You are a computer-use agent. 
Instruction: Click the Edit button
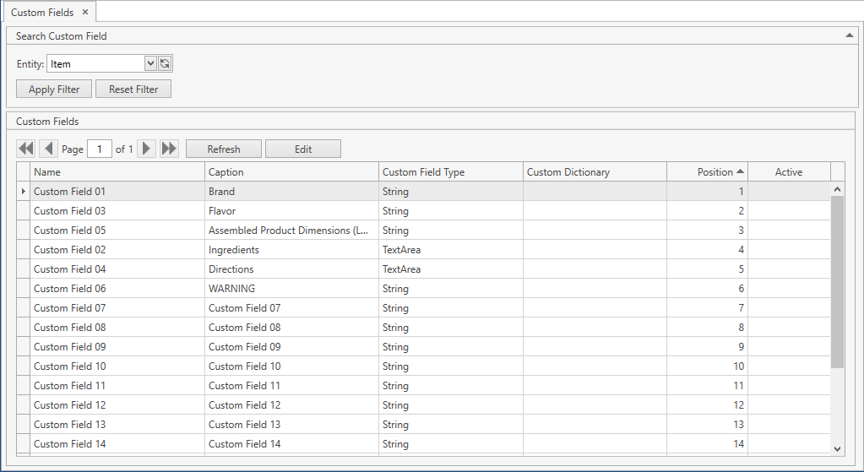(x=303, y=149)
